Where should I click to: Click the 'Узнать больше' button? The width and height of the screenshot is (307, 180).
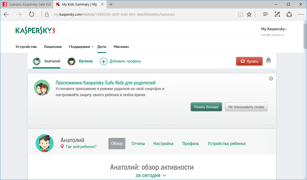pyautogui.click(x=206, y=107)
